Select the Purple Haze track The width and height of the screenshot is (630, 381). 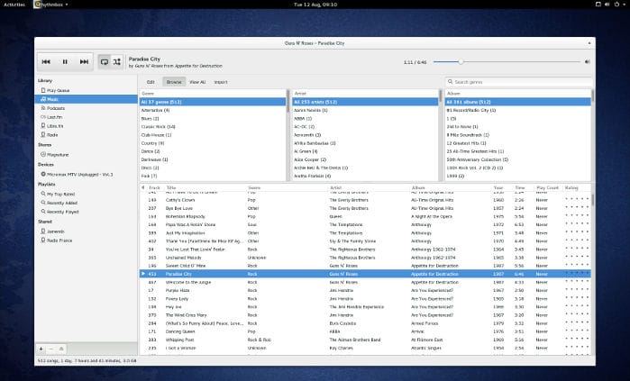click(365, 291)
